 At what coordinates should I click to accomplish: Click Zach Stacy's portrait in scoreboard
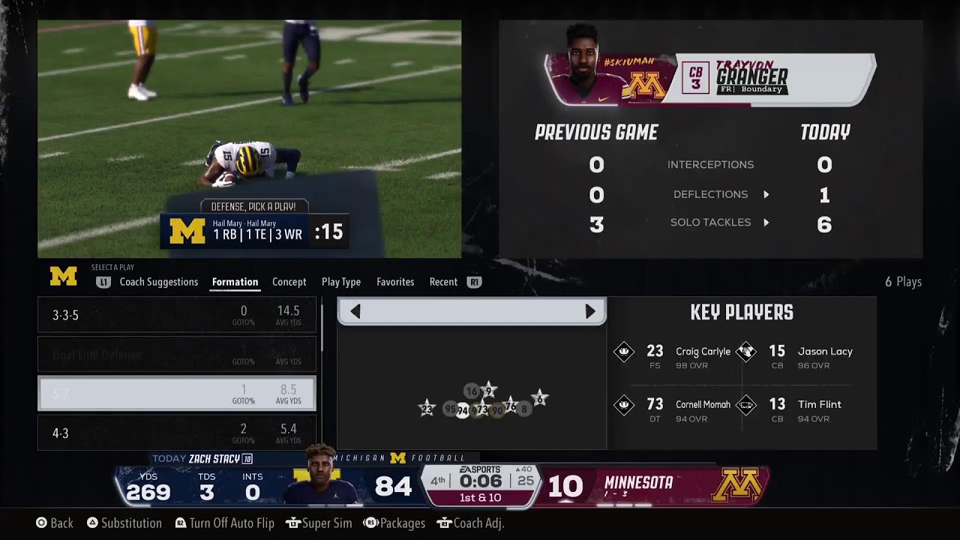(320, 475)
